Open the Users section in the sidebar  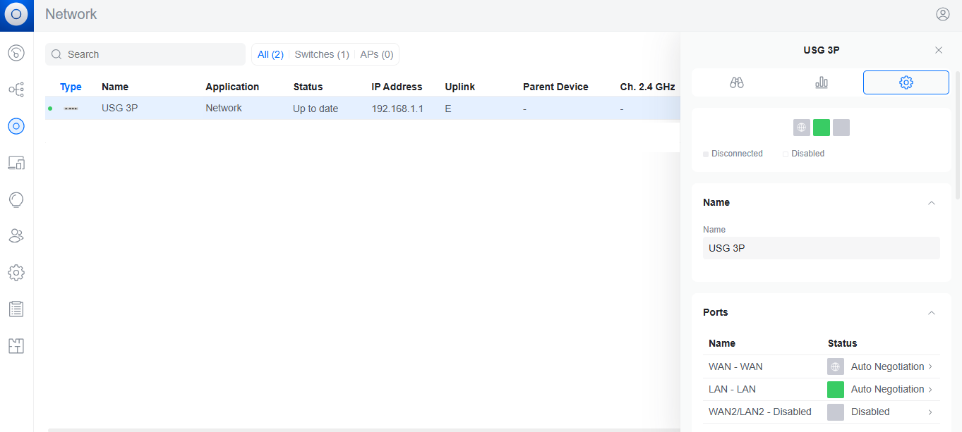pyautogui.click(x=16, y=236)
